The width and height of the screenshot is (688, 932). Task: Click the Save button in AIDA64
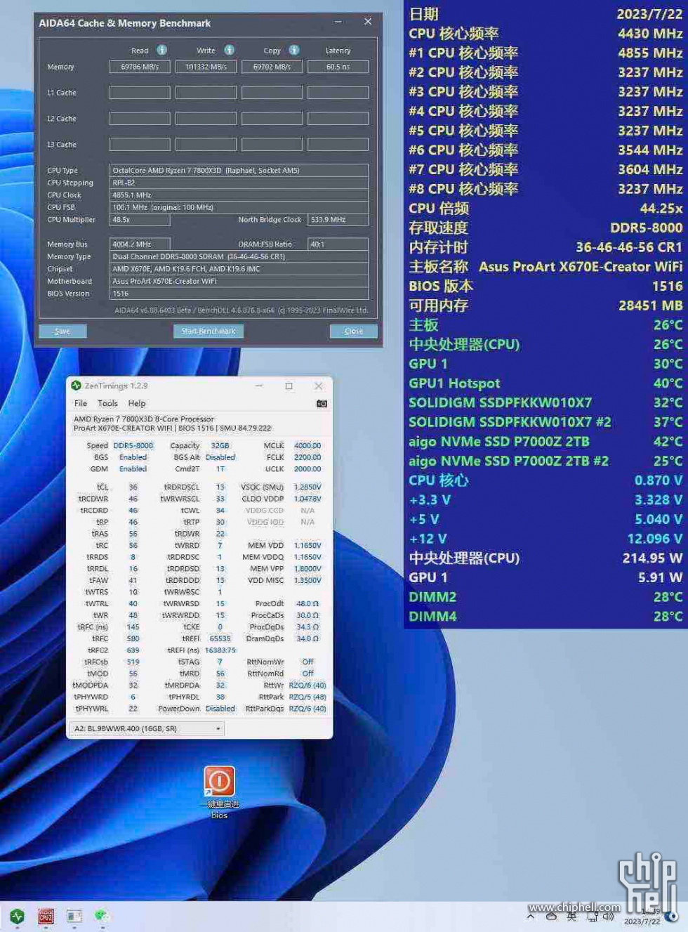tap(62, 331)
